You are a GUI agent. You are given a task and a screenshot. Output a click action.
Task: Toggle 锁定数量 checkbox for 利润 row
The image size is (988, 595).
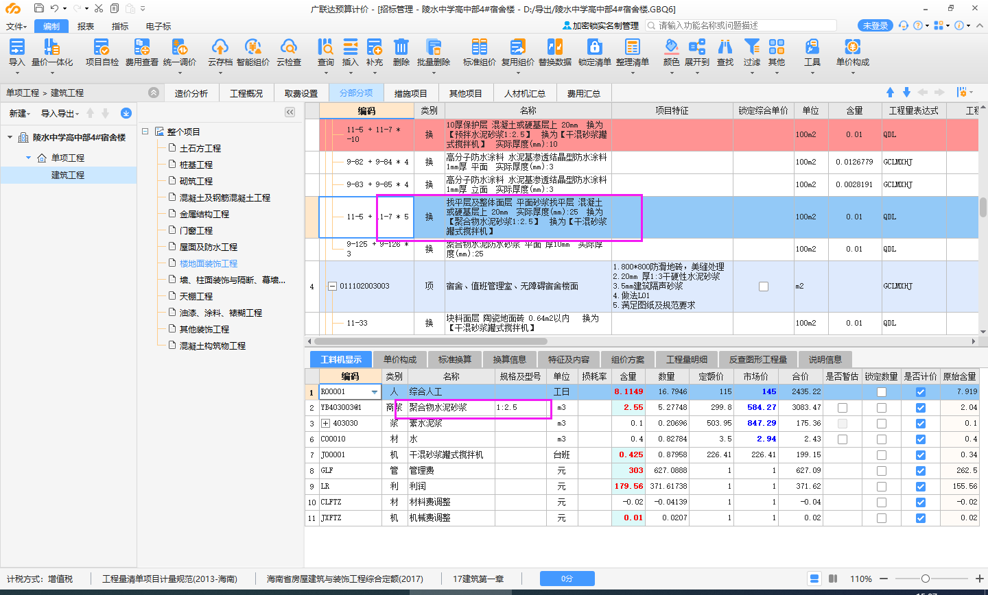coord(882,487)
